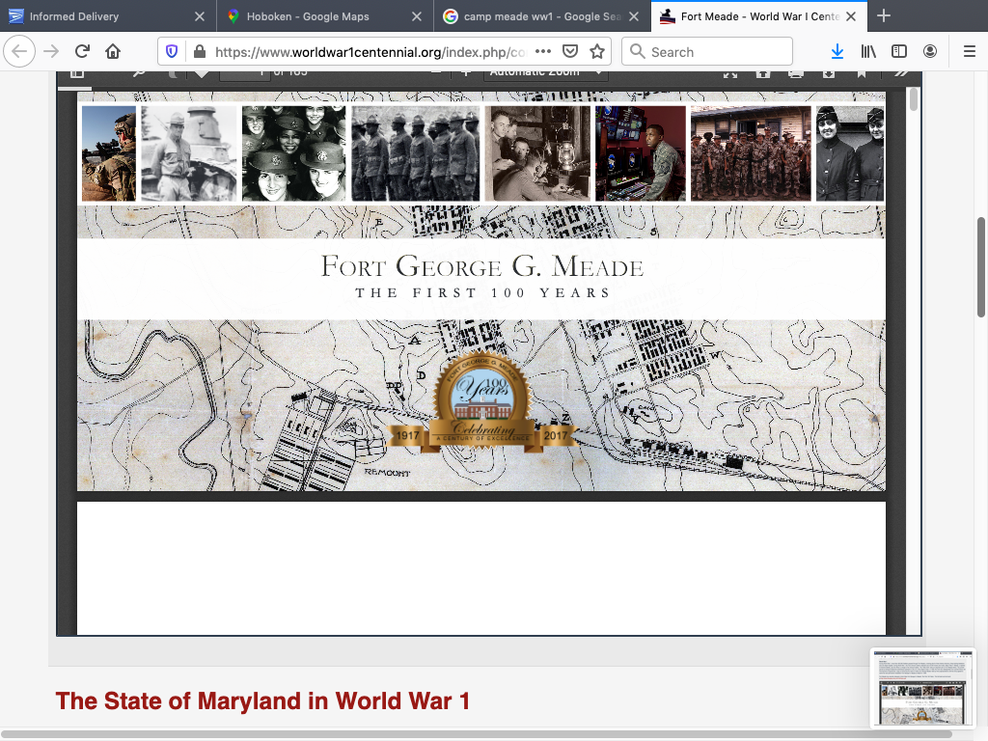Toggle the browser sidebar panel
The width and height of the screenshot is (988, 741).
(x=898, y=51)
